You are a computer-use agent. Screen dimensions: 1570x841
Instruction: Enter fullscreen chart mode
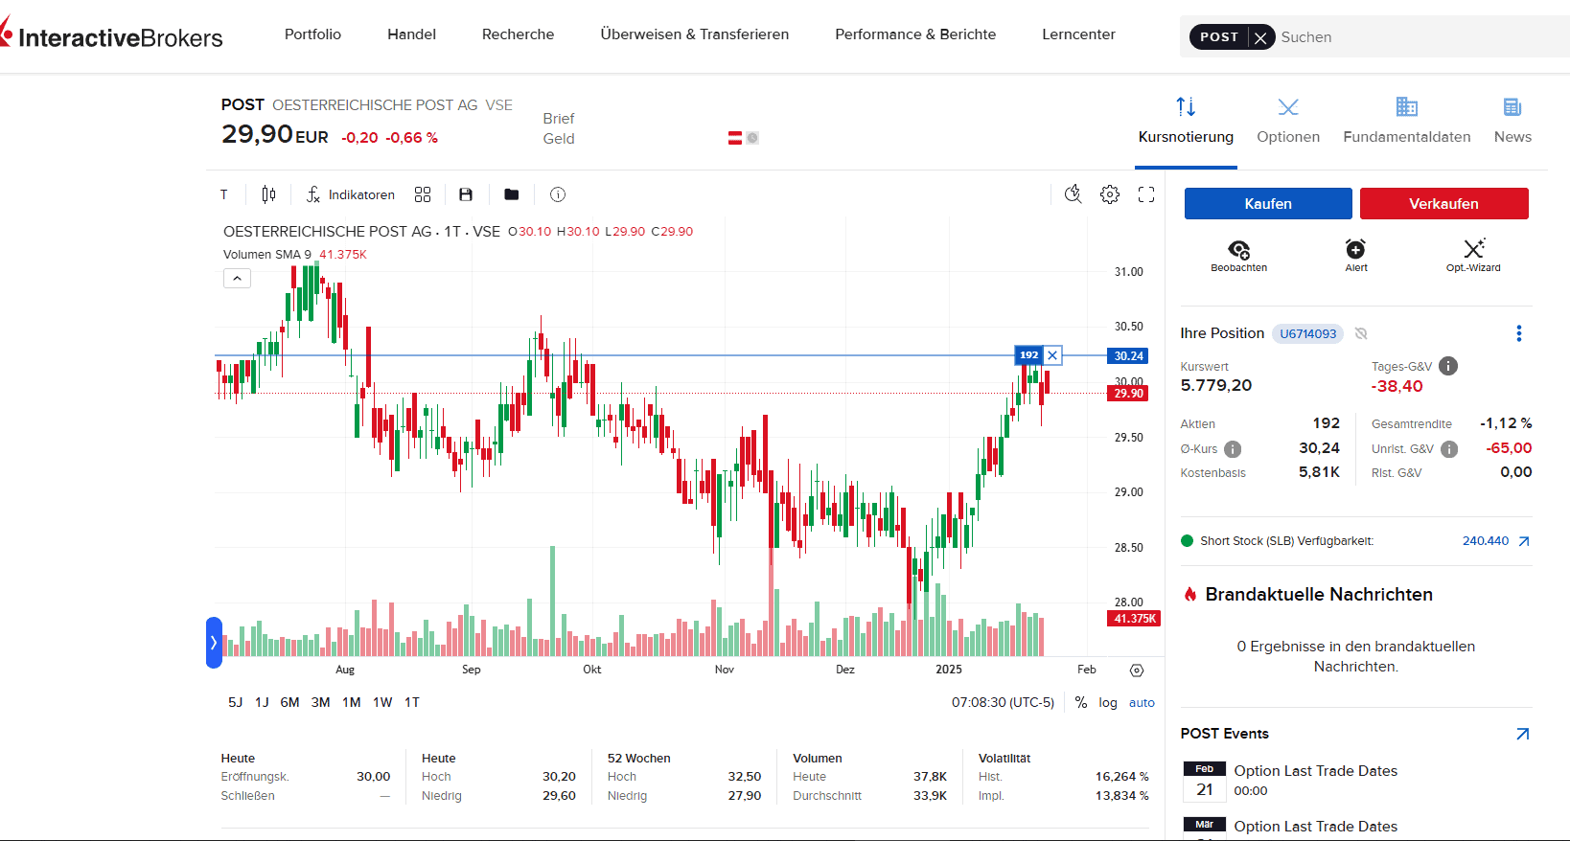pyautogui.click(x=1146, y=194)
